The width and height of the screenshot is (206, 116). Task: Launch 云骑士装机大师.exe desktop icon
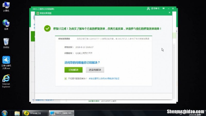click(x=6, y=63)
